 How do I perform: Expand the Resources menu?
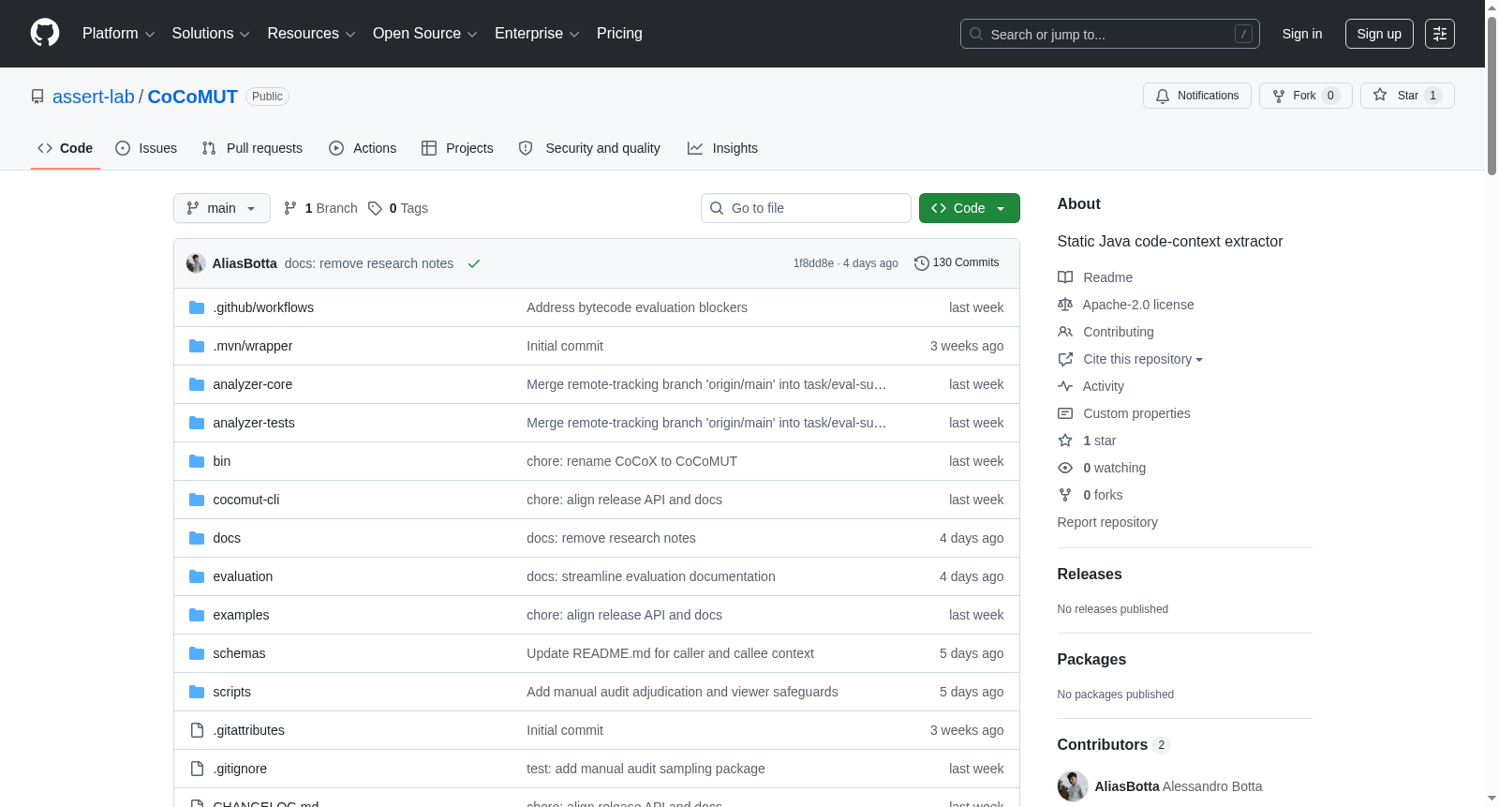coord(311,34)
